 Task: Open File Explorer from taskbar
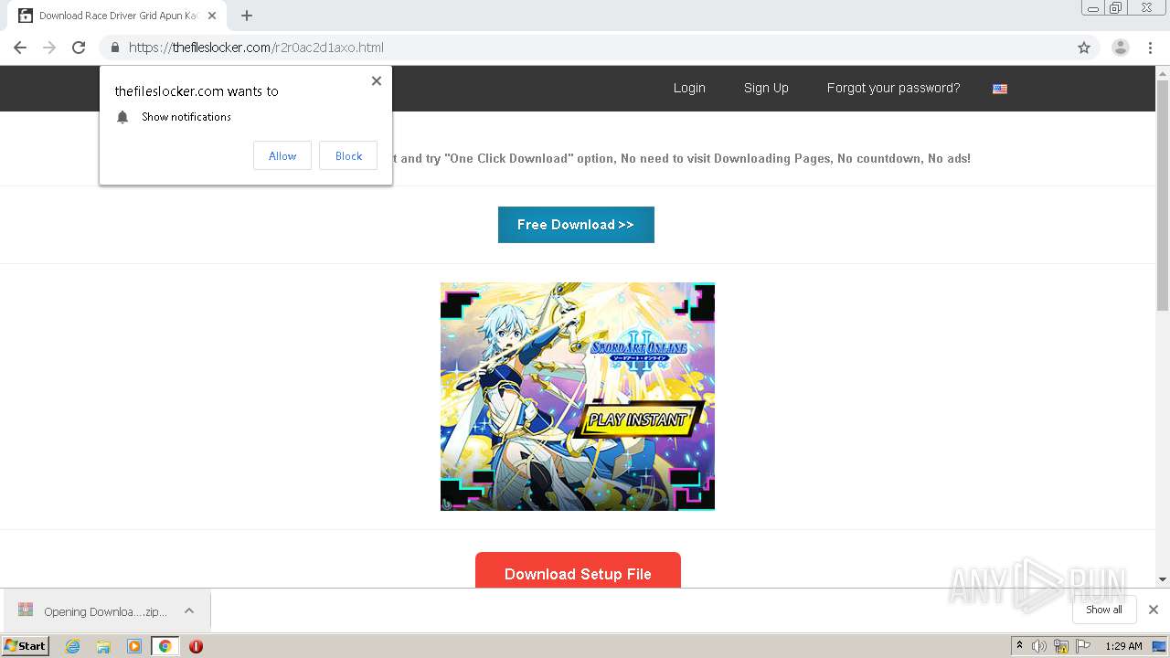pyautogui.click(x=103, y=646)
